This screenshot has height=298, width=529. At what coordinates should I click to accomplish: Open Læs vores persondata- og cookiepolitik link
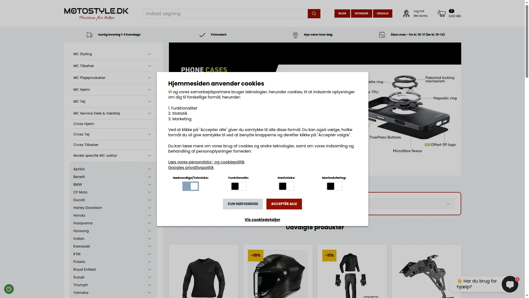tap(206, 162)
